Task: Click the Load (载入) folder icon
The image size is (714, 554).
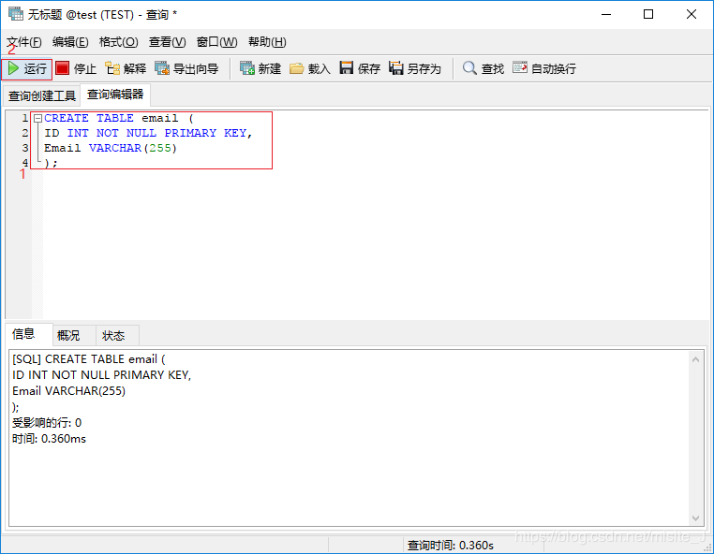Action: [x=296, y=68]
